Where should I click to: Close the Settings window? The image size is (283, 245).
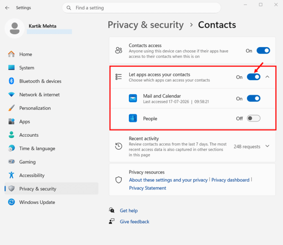(x=276, y=5)
